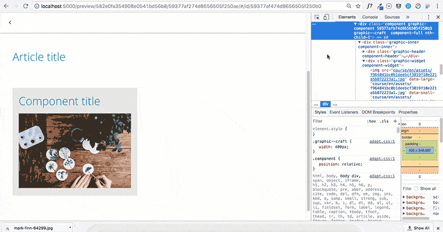443x232 pixels.
Task: Switch to the Elements tab
Action: 347,17
